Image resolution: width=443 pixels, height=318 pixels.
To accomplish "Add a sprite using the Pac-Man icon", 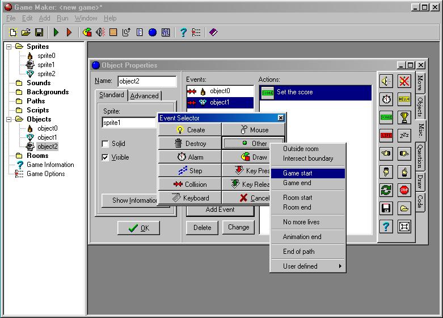I will coord(87,32).
